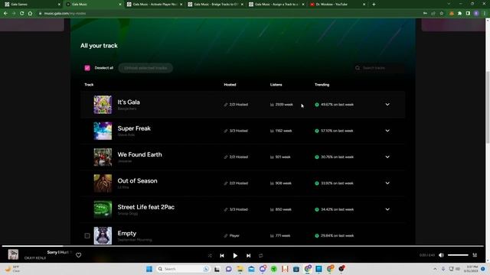490x275 pixels.
Task: Open the Super Freak album artwork
Action: coord(103,131)
